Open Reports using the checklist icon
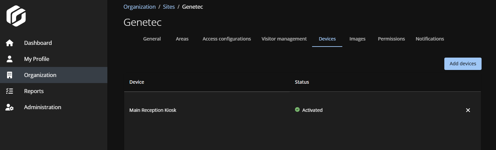The image size is (496, 150). tap(10, 91)
